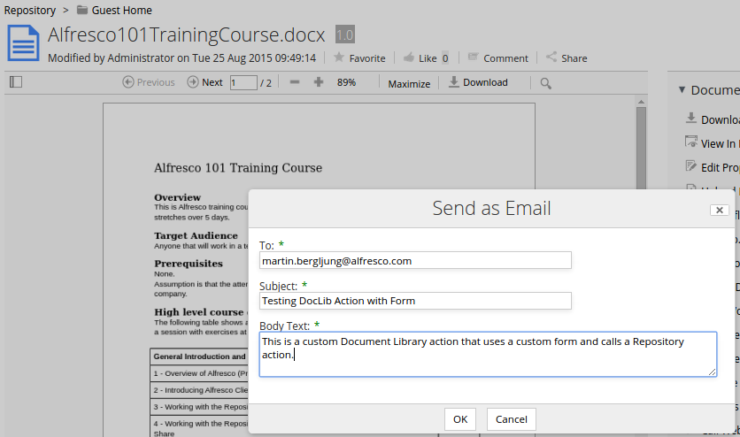Click the Alfresco 101 Training Course heading
This screenshot has height=437, width=740.
[238, 168]
